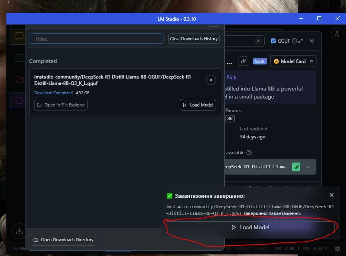Minimize the LM Studio window
Viewport: 346px width, 256px height.
click(301, 18)
